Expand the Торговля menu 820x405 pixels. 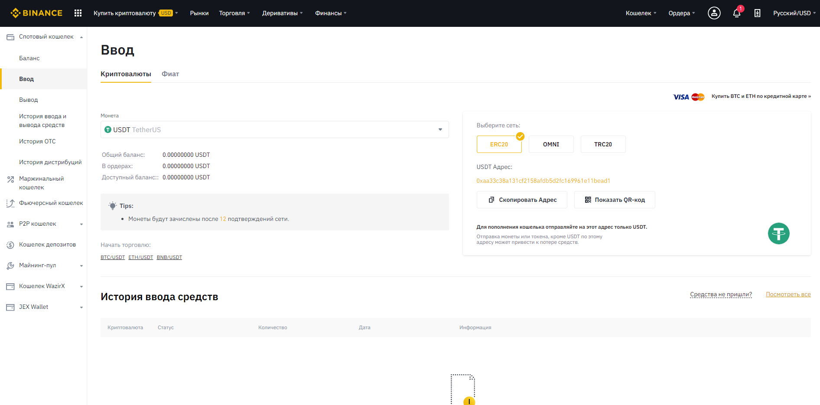point(234,13)
